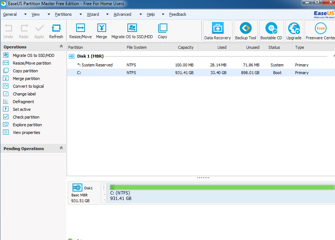The width and height of the screenshot is (335, 240).
Task: Sort by the Status column header
Action: tap(277, 47)
